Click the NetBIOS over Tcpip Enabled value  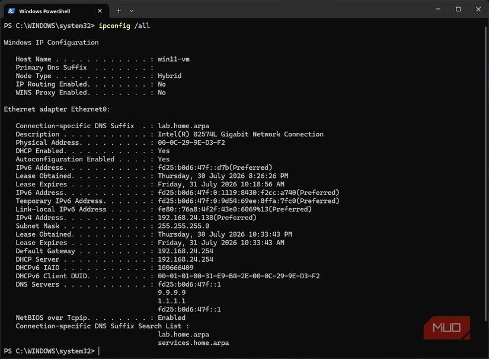click(x=171, y=318)
